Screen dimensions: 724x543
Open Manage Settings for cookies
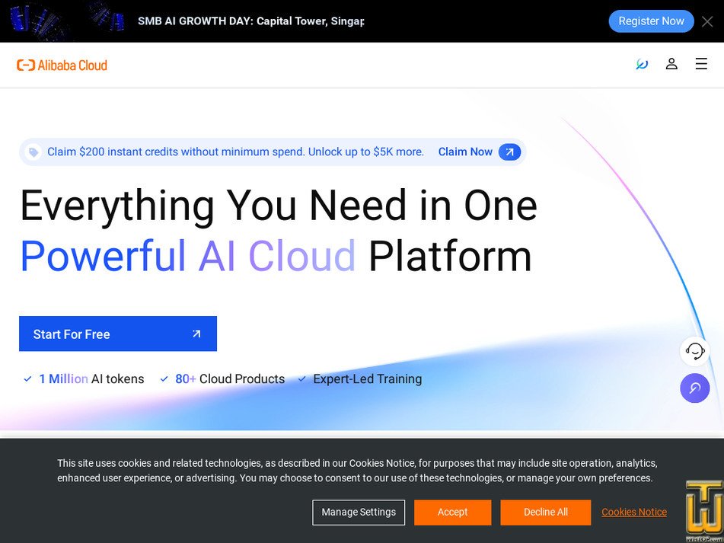(359, 513)
